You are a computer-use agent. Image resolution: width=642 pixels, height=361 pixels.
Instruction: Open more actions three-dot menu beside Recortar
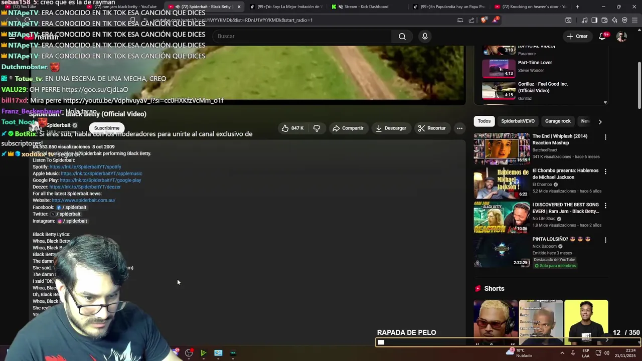(x=459, y=128)
